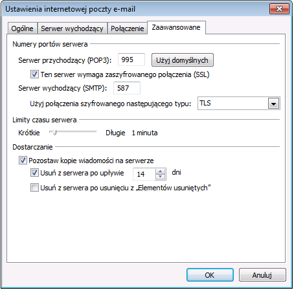Viewport: 294px width, 290px height.
Task: Click the server timeout slider thumb
Action: pyautogui.click(x=54, y=132)
